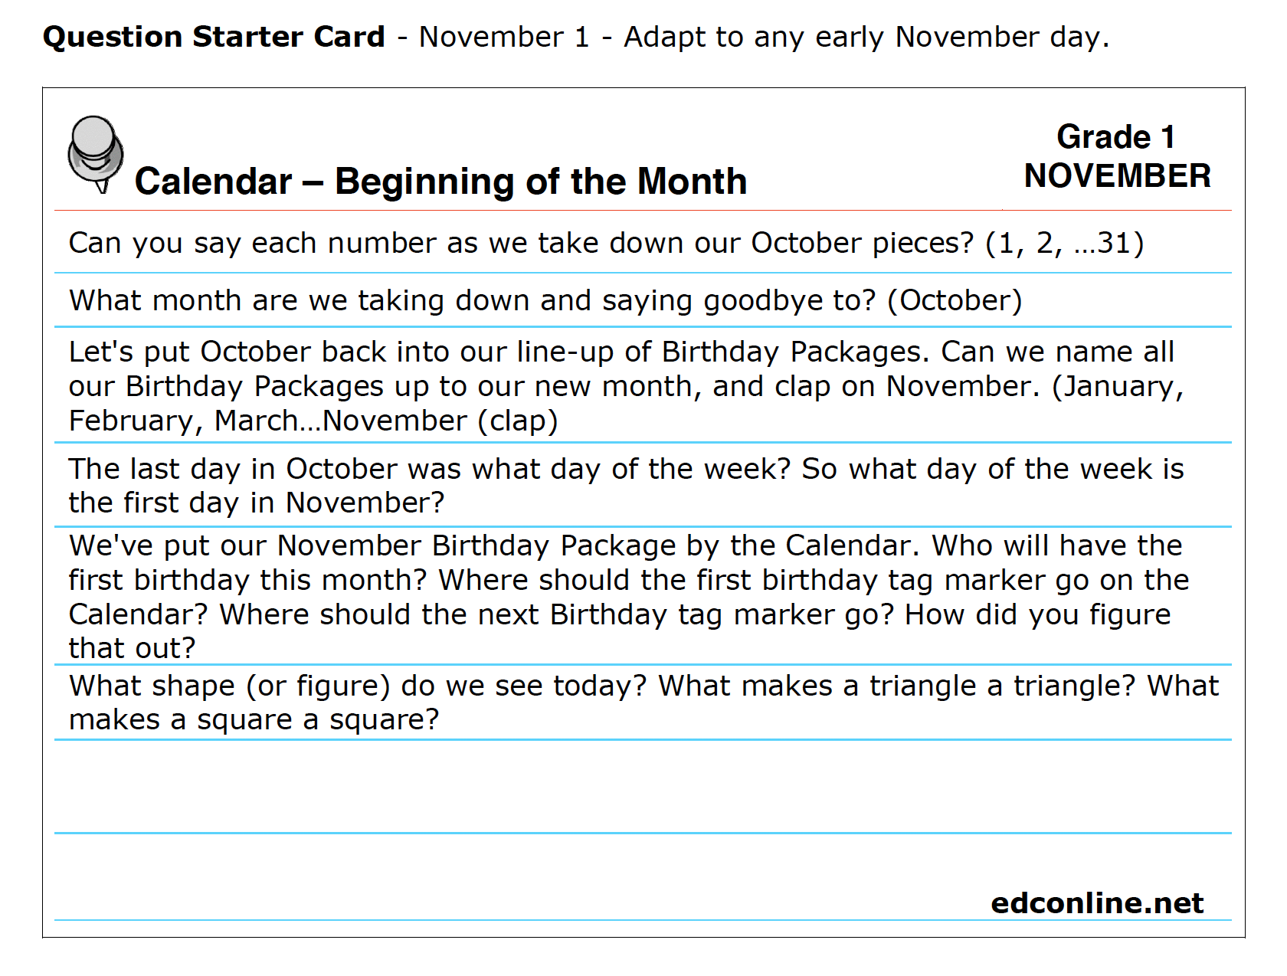Click the empty row left of edconline.net

[x=521, y=877]
